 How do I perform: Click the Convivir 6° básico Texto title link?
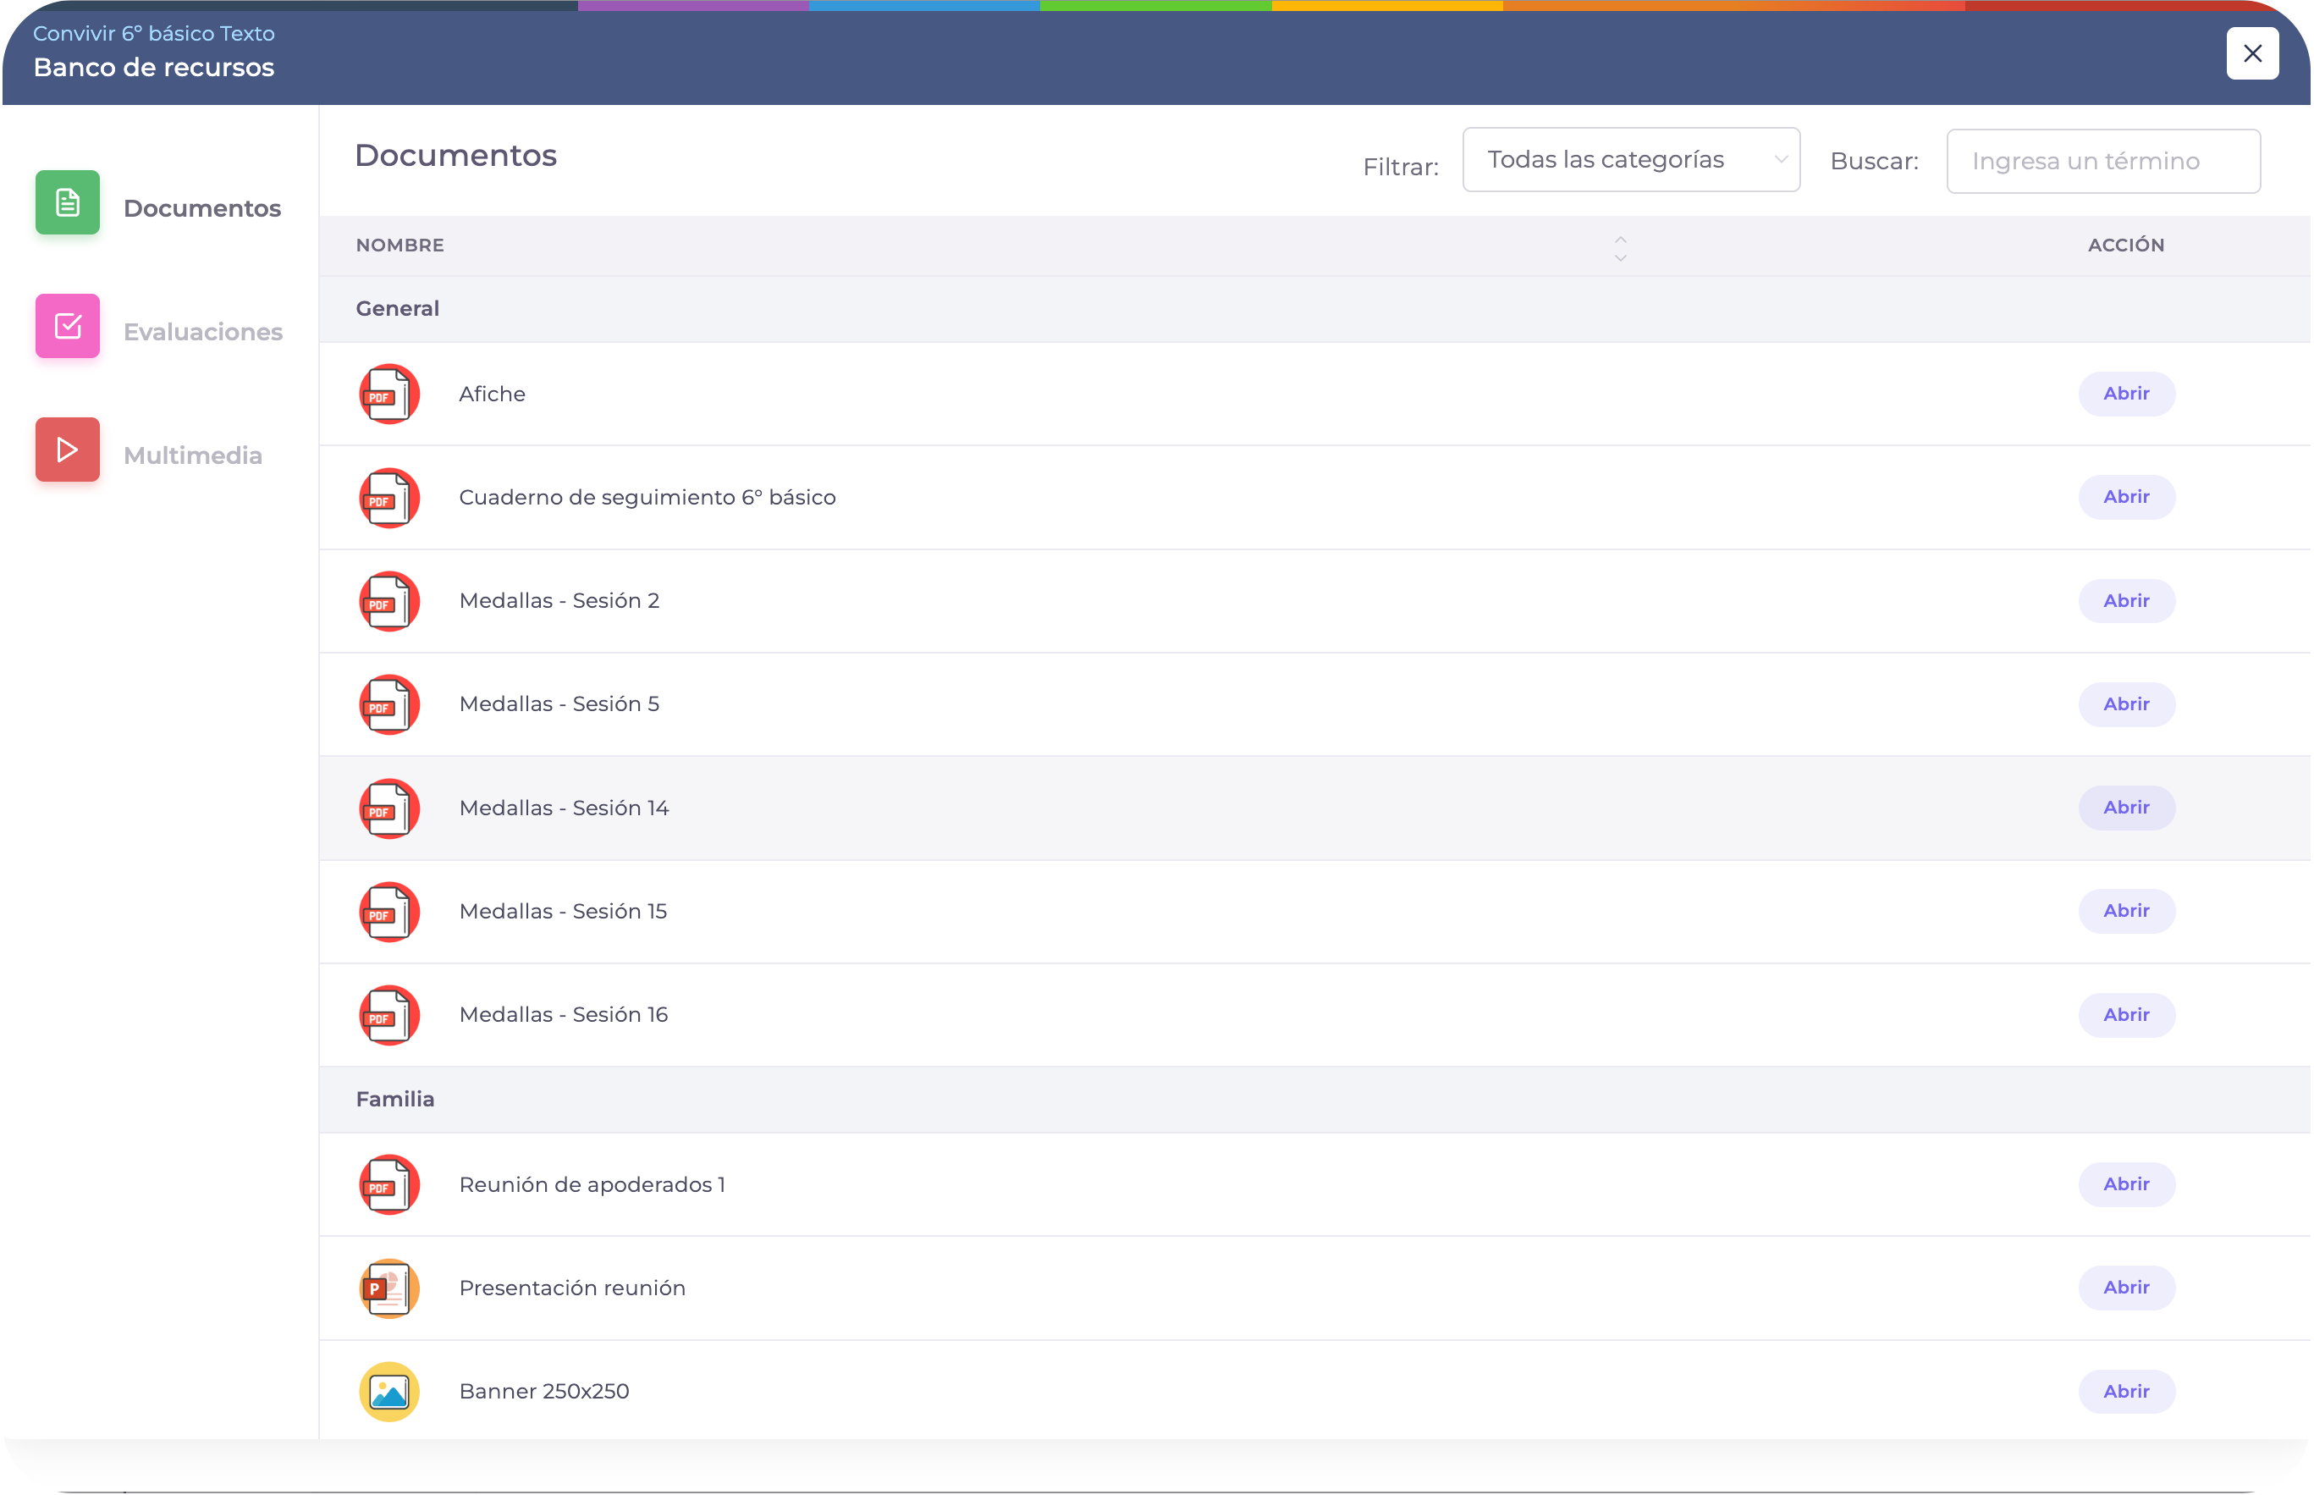pyautogui.click(x=154, y=33)
